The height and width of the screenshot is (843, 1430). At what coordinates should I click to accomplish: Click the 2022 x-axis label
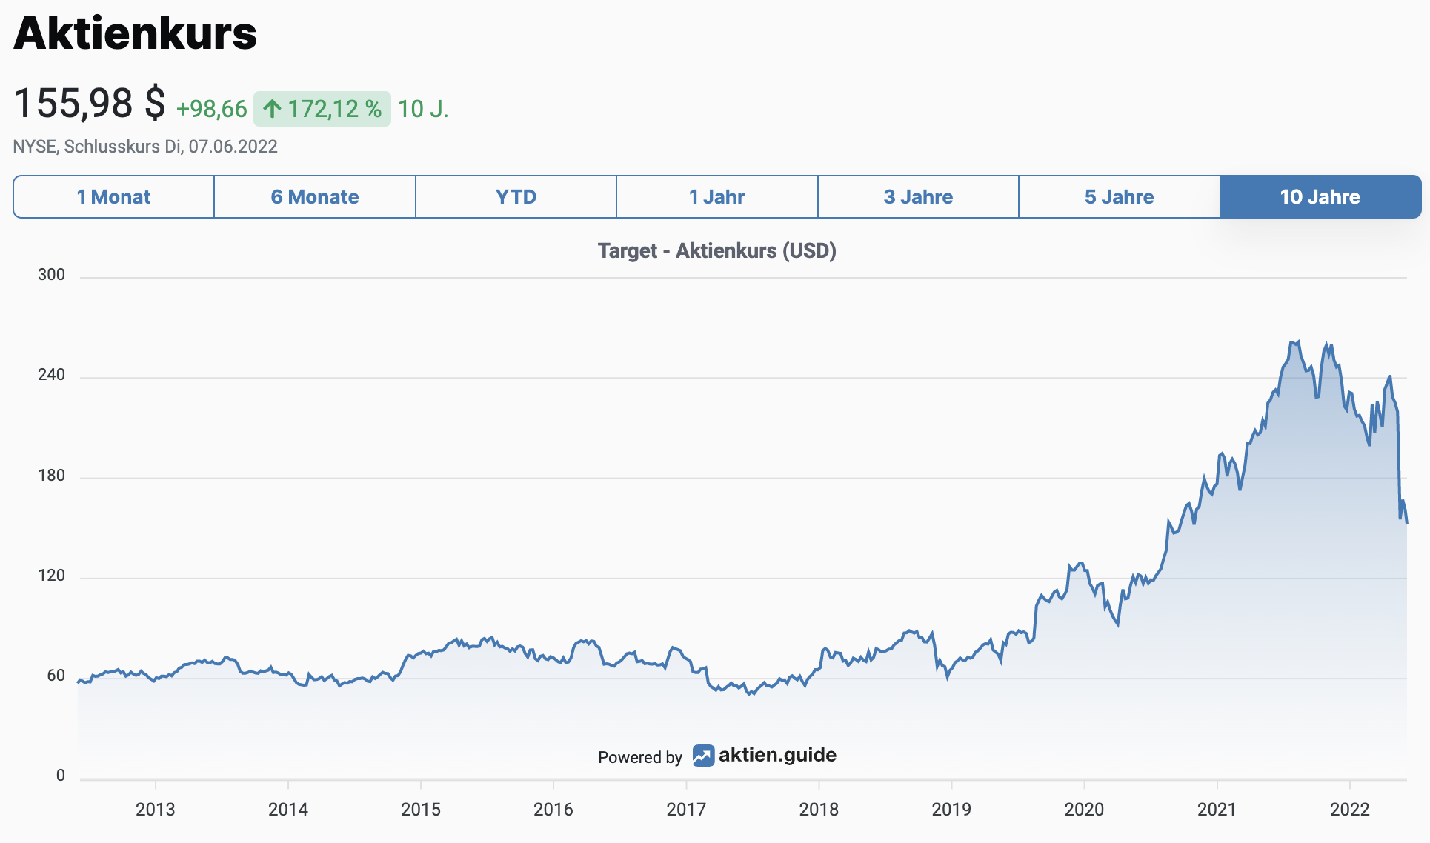tap(1350, 810)
